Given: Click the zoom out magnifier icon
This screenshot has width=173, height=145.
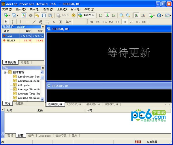Looking at the screenshot, I should coord(128,15).
